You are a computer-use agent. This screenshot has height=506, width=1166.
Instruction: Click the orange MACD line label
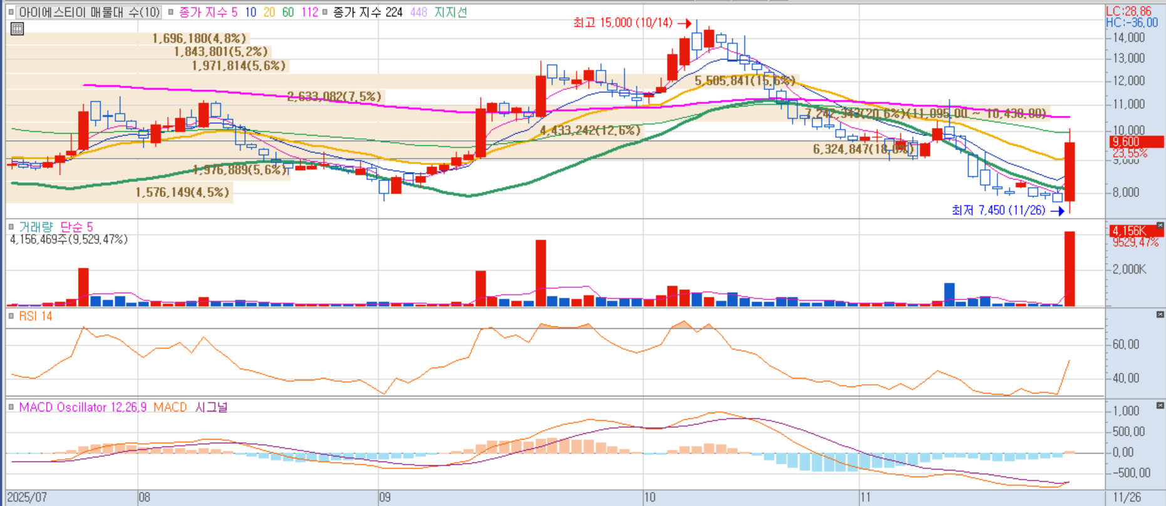170,407
